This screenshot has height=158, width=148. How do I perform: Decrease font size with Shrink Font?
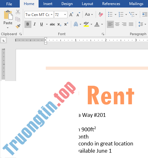[x=78, y=14]
